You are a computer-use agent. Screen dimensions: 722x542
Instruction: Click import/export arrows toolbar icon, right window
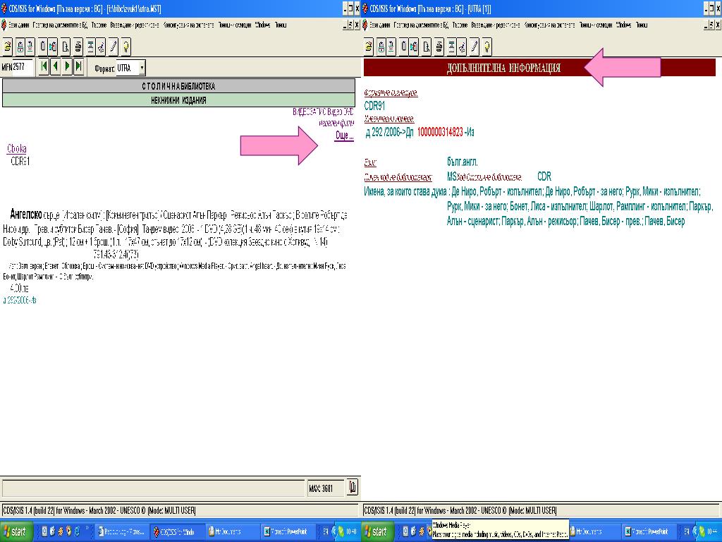pyautogui.click(x=391, y=46)
